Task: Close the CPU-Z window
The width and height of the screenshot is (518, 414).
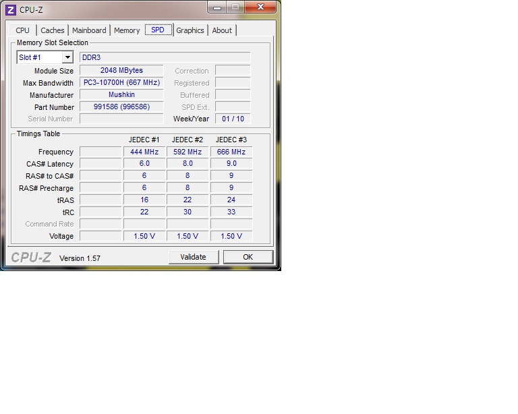Action: pos(260,7)
